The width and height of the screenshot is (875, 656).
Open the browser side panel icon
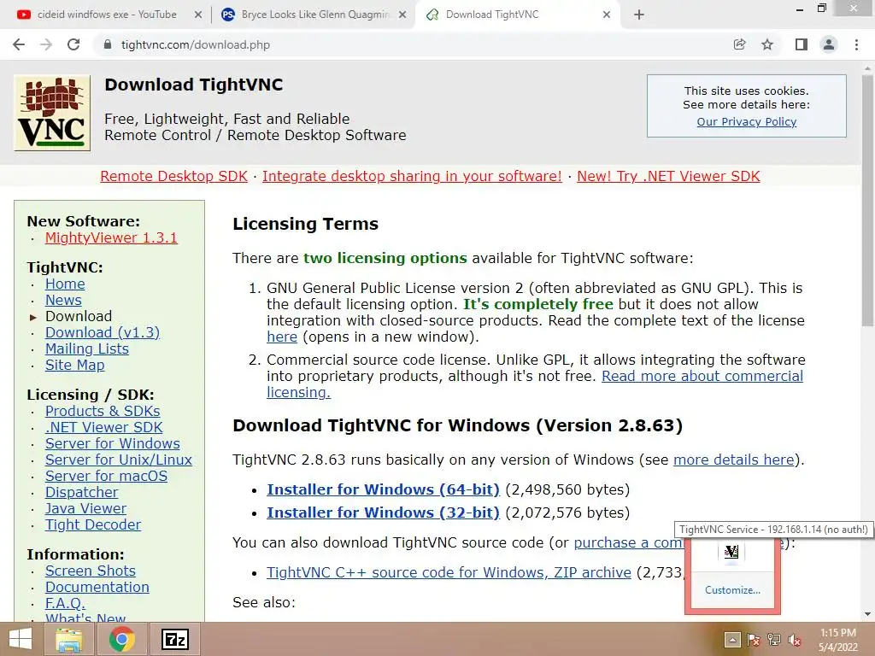[802, 44]
